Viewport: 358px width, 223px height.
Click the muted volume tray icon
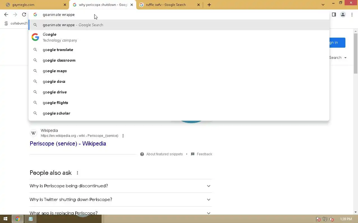coord(332,219)
